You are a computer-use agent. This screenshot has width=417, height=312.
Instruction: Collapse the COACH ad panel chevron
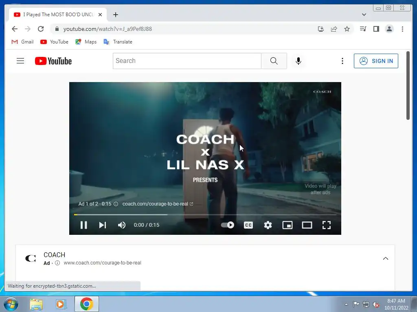[x=385, y=258]
